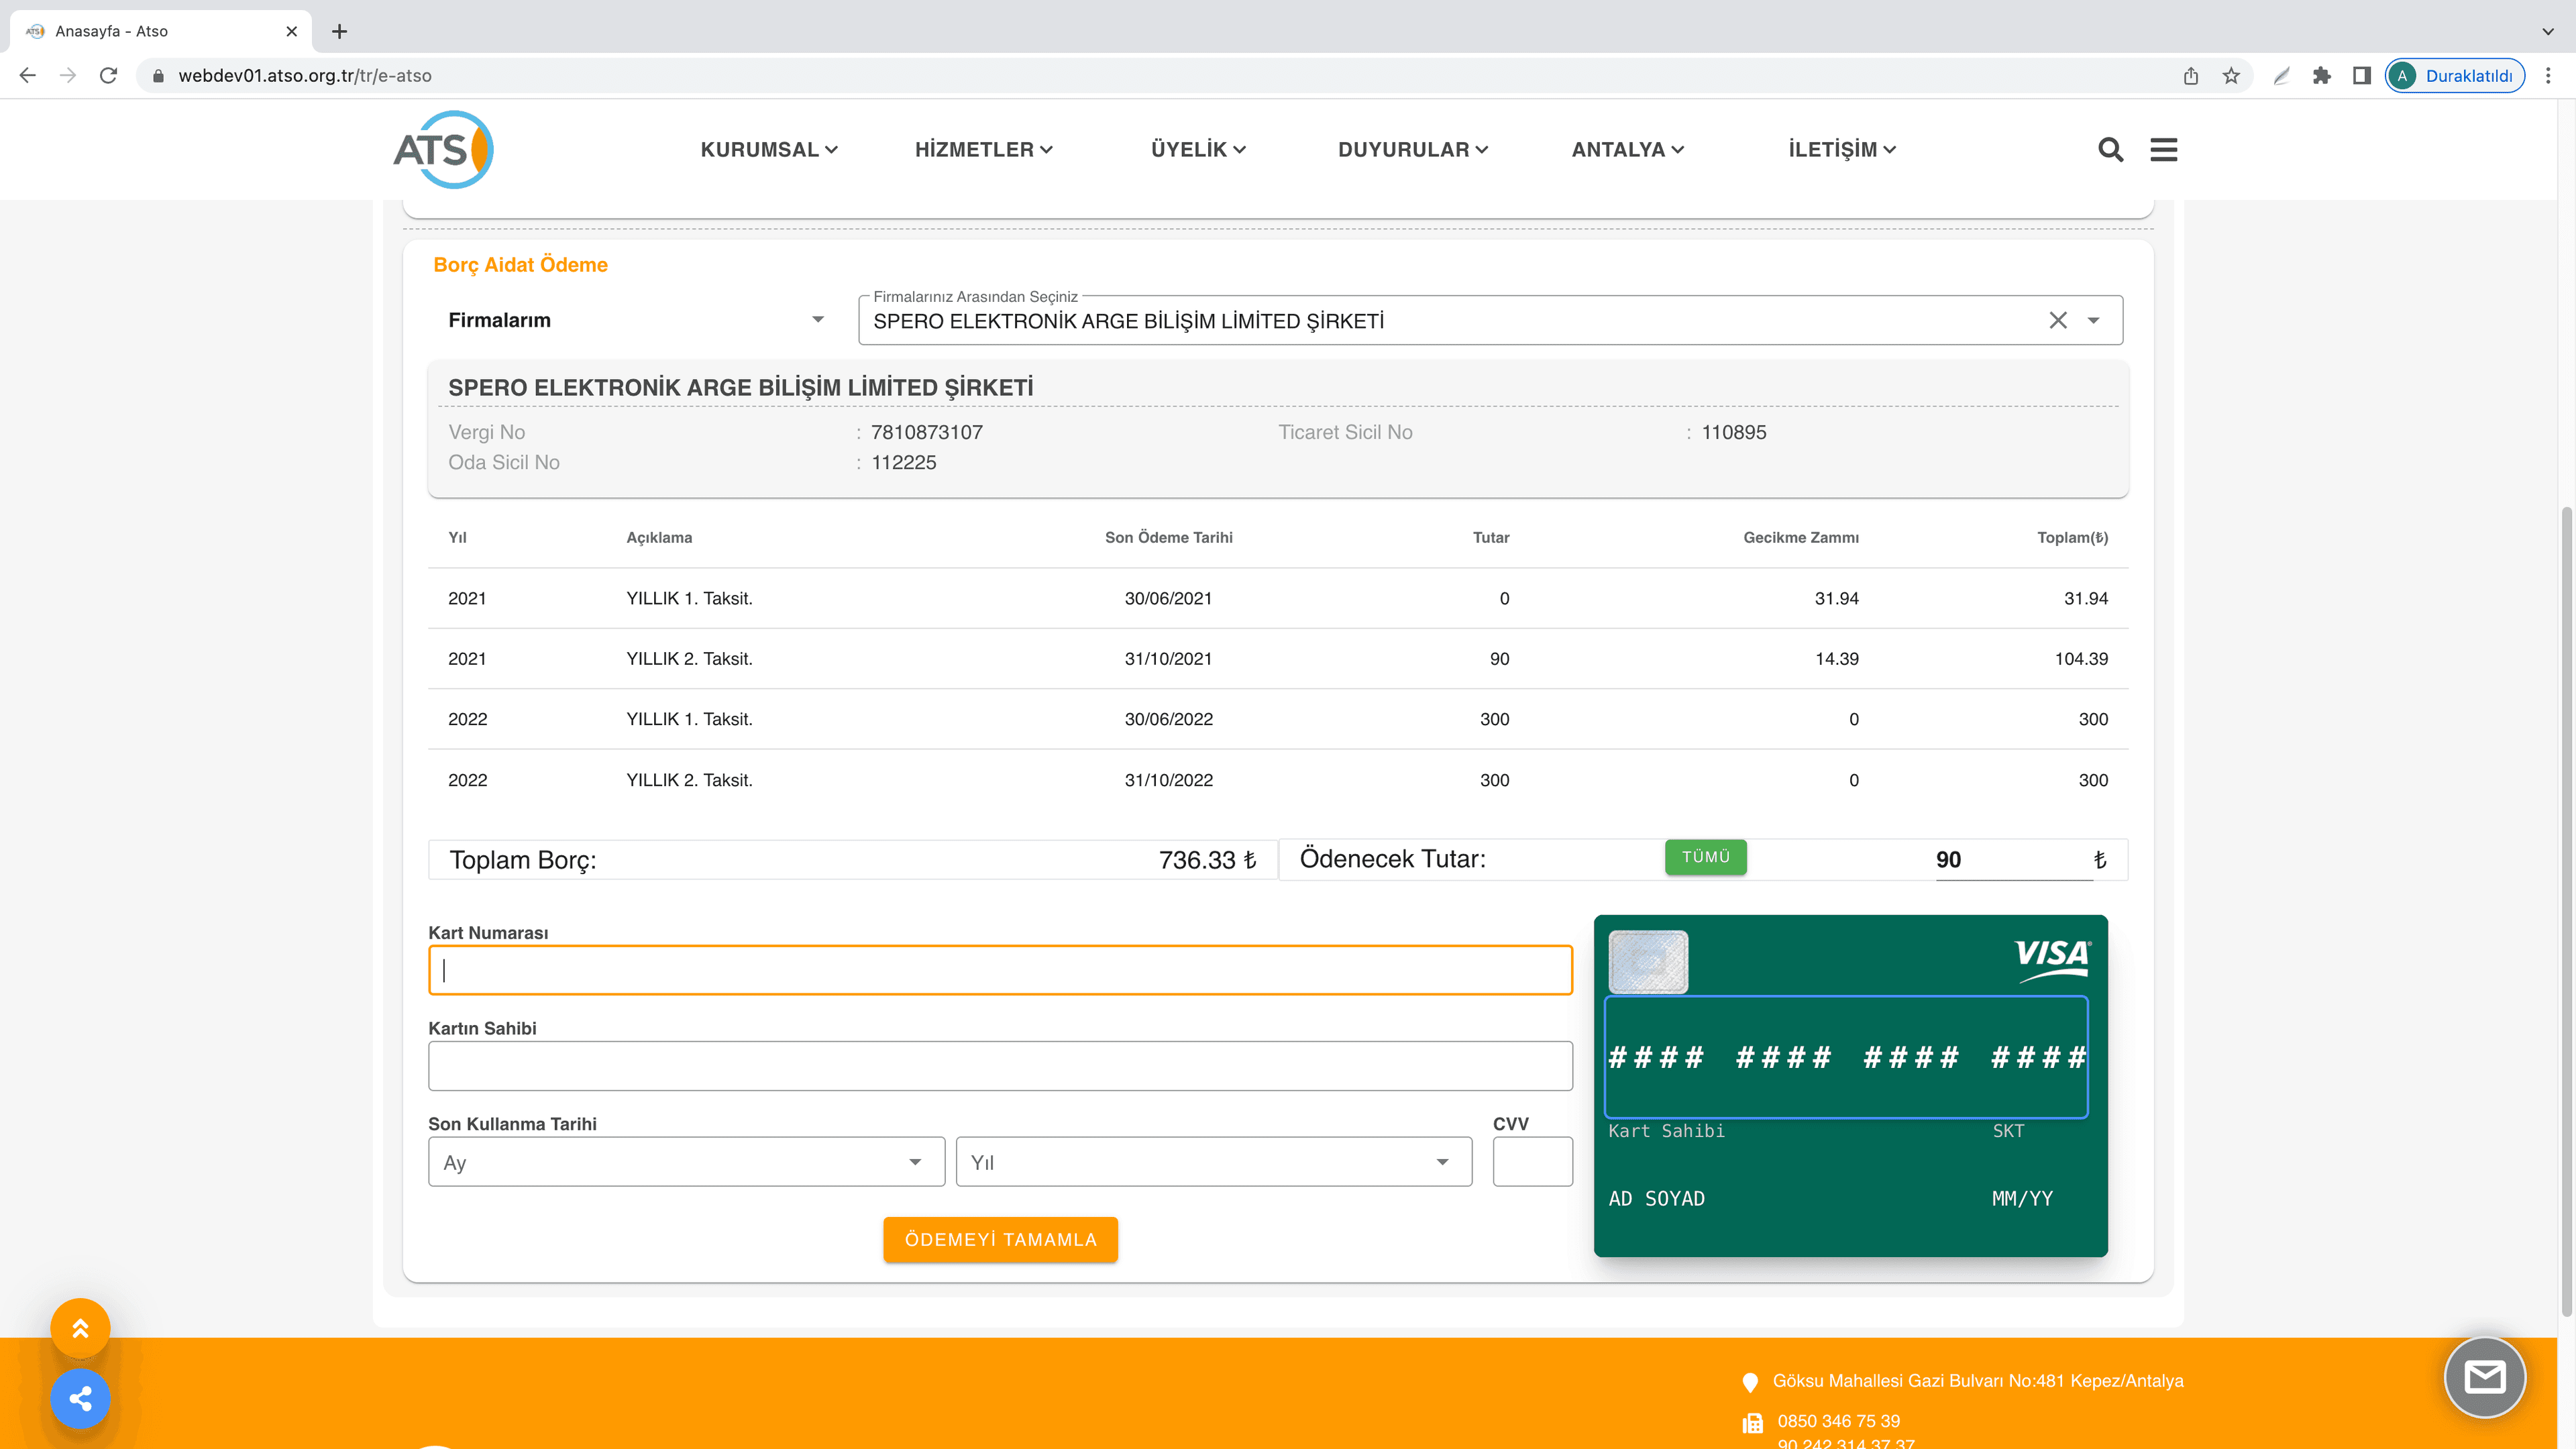Click the ATSO logo
The image size is (2576, 1449).
pyautogui.click(x=443, y=149)
